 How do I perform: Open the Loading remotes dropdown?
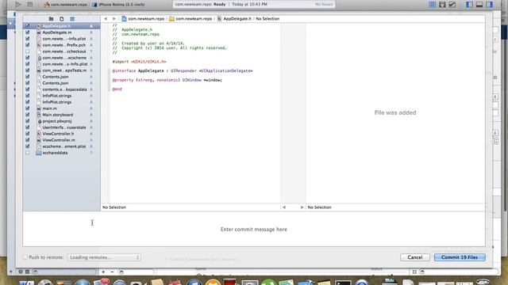[x=104, y=257]
